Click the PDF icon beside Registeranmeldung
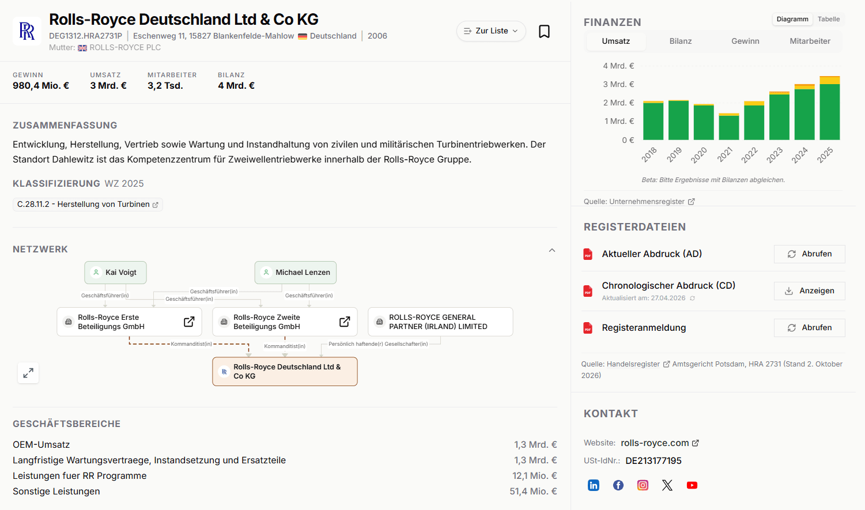The width and height of the screenshot is (865, 510). 588,328
